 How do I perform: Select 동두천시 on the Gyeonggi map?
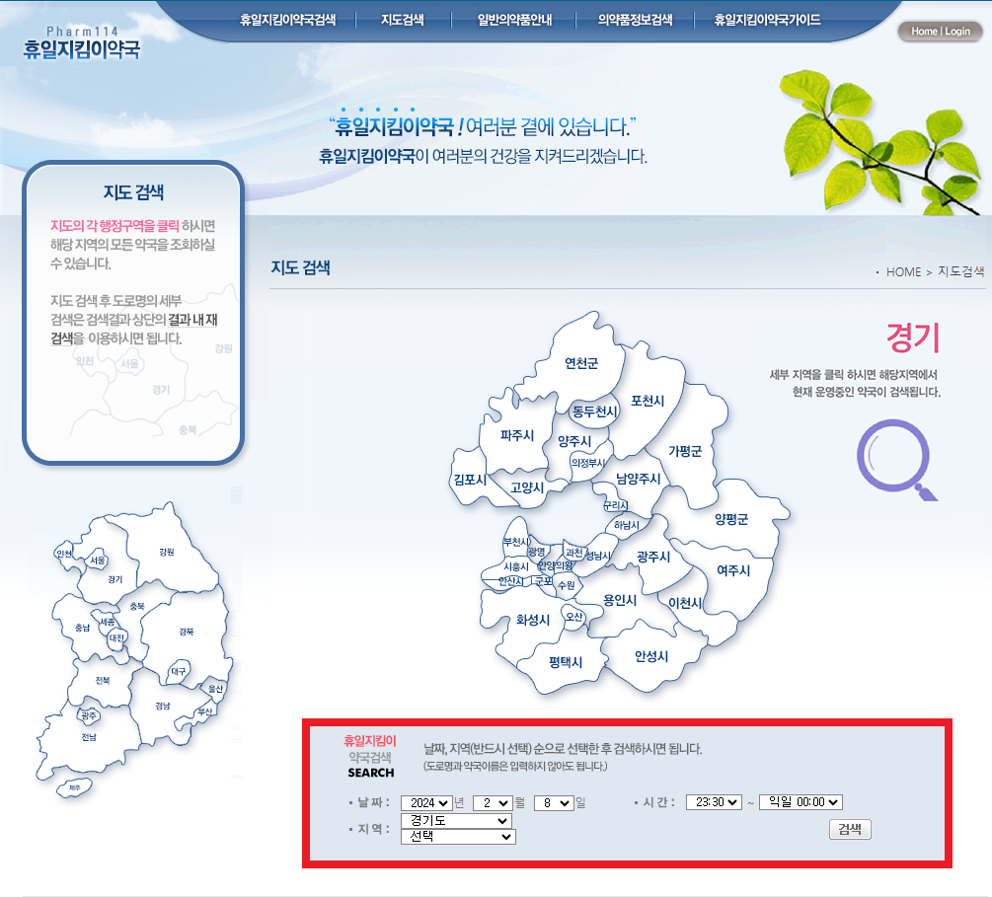click(x=594, y=411)
